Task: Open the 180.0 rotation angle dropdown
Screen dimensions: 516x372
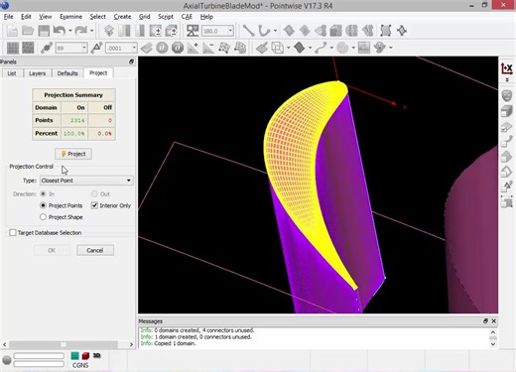Action: [x=230, y=31]
